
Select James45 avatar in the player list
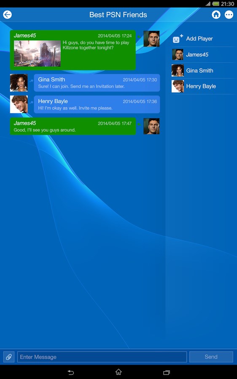pos(178,55)
